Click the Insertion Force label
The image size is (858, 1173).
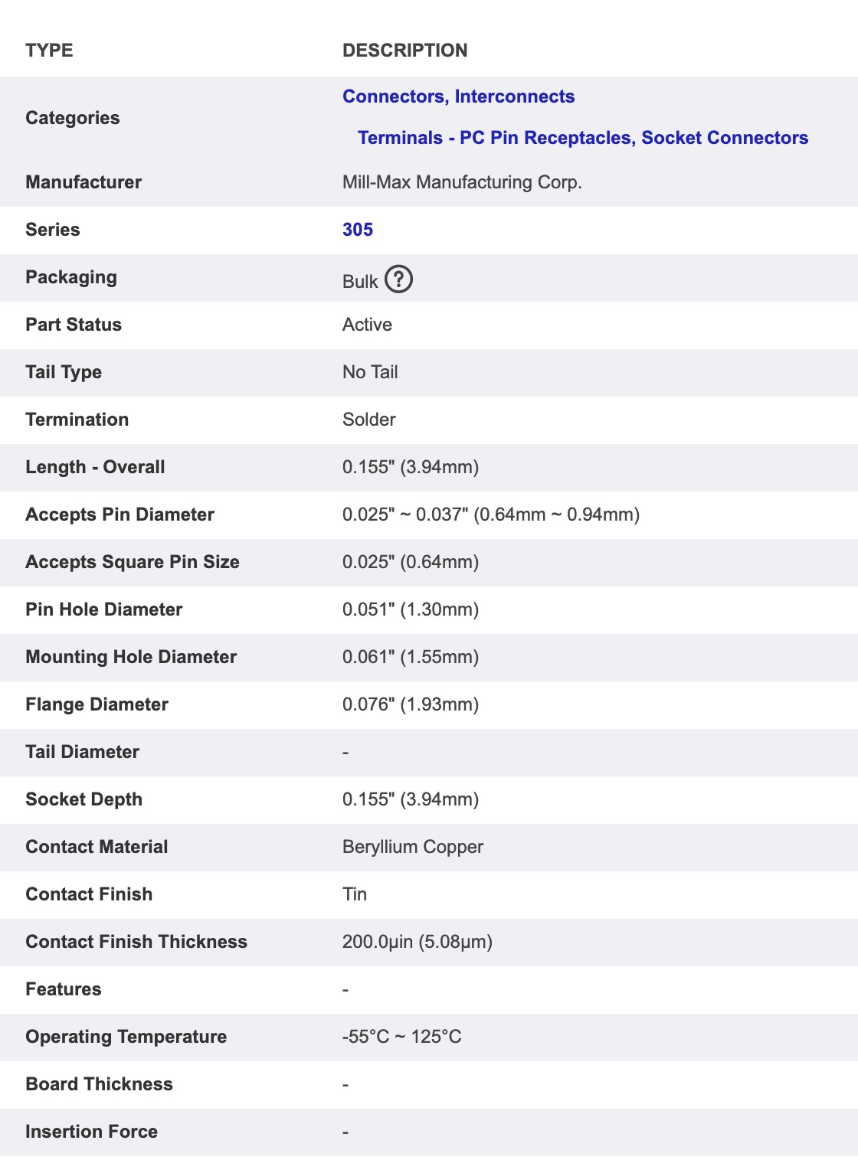[91, 1132]
